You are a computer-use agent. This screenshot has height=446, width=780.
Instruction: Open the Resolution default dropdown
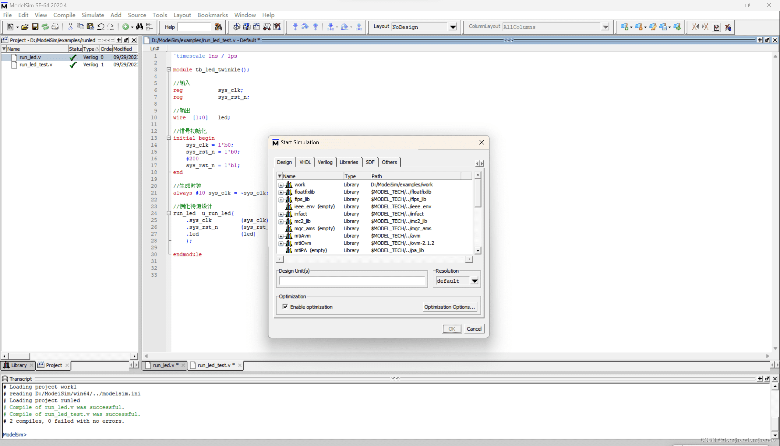tap(475, 280)
